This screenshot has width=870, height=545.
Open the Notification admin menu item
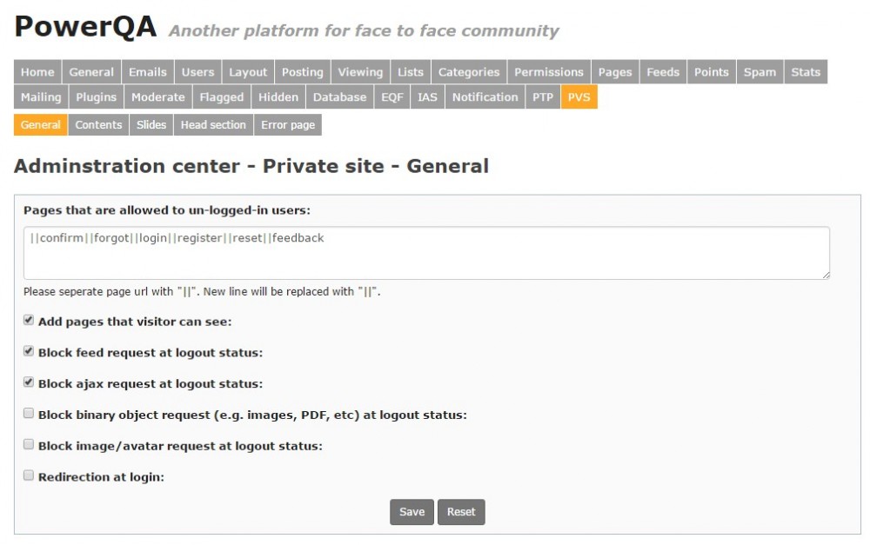click(485, 97)
